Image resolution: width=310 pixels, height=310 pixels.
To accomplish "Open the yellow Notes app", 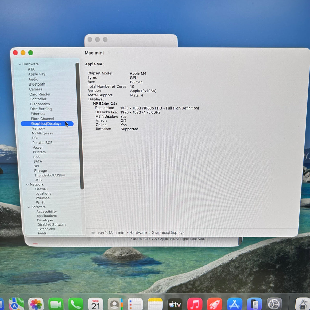I will coord(155,304).
